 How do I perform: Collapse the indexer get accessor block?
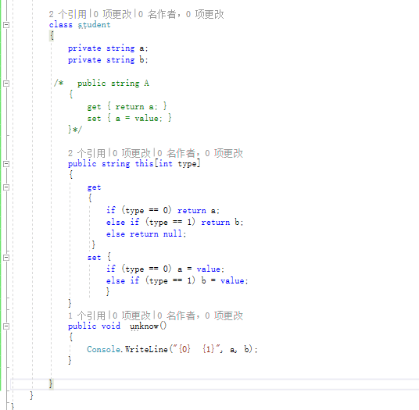6,187
